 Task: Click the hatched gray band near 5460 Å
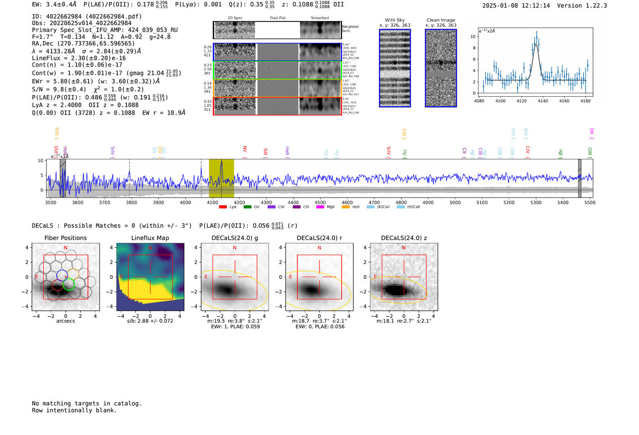coord(580,178)
